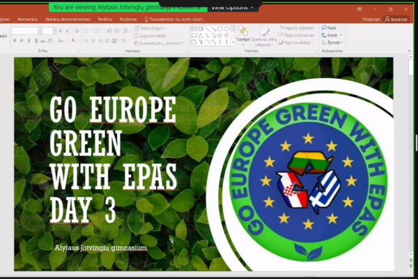This screenshot has height=279, width=418.
Task: Click the slide title text GO EUROPE
Action: pyautogui.click(x=113, y=110)
